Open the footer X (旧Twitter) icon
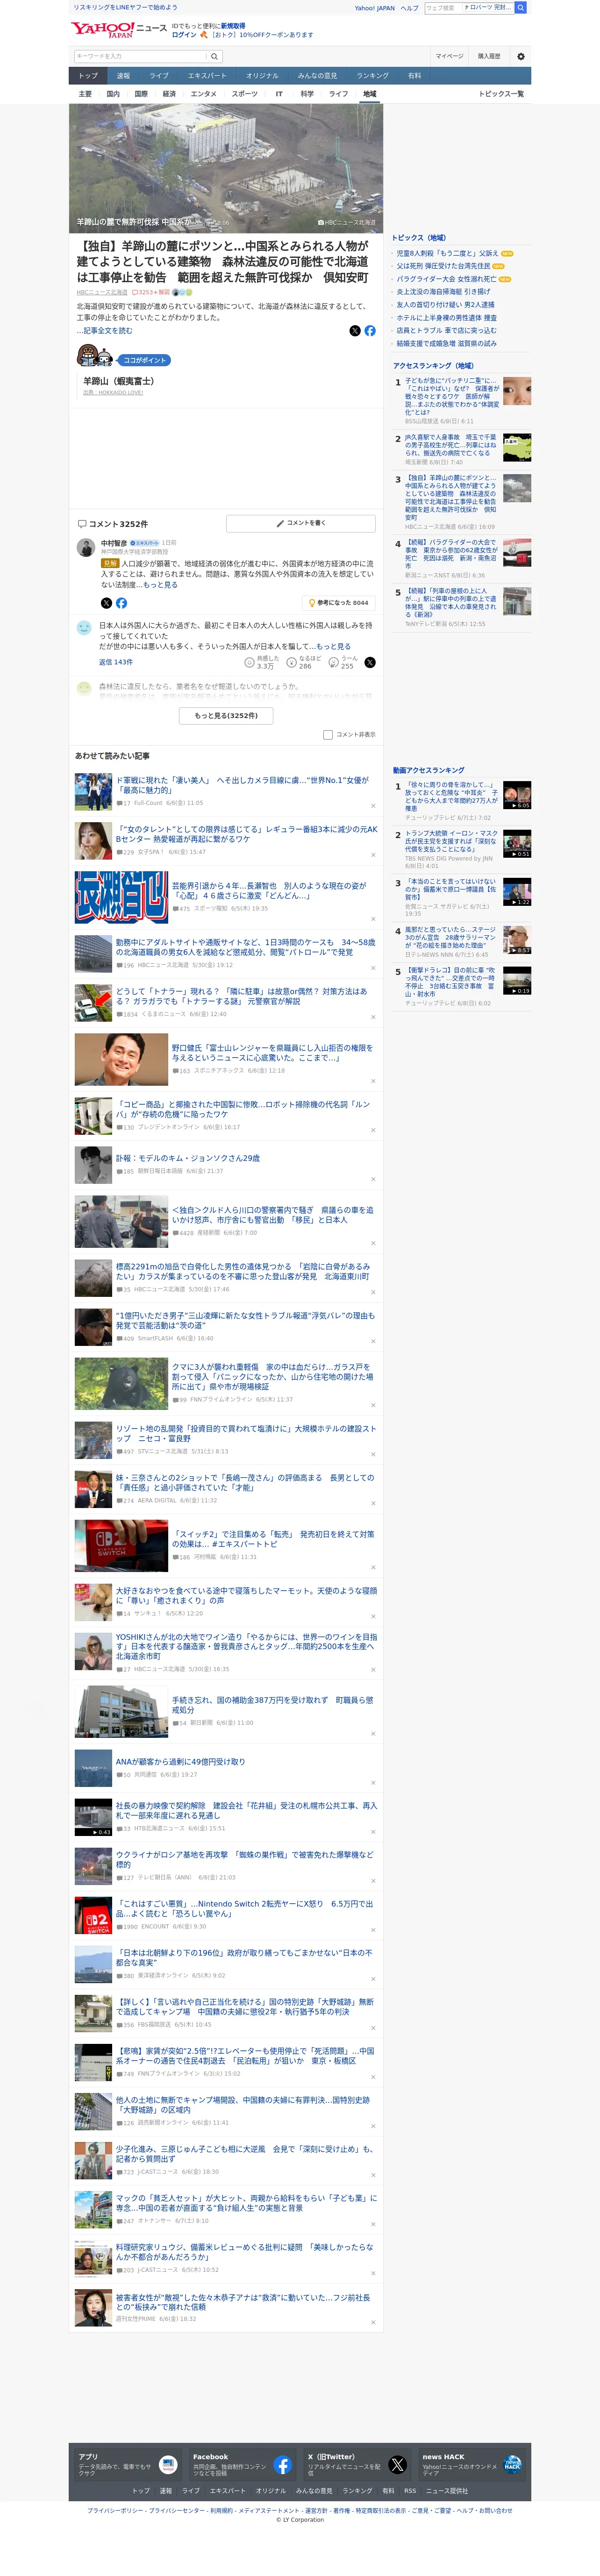This screenshot has width=600, height=2576. tap(398, 2464)
